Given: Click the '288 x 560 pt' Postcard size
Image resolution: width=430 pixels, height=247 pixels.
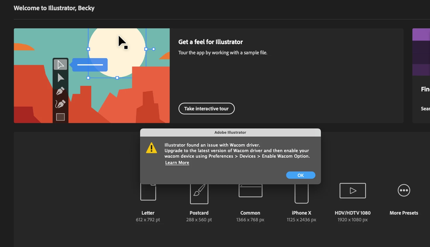Looking at the screenshot, I should (x=199, y=220).
